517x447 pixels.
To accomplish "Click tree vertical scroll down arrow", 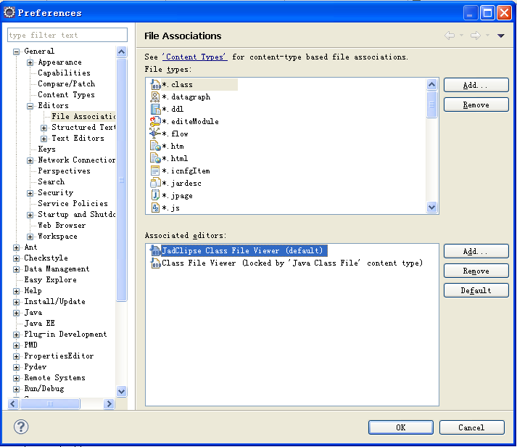I will 121,391.
